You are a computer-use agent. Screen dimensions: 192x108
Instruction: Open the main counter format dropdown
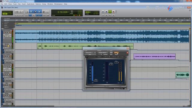pos(68,12)
